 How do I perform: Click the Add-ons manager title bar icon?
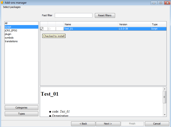pyautogui.click(x=3, y=3)
